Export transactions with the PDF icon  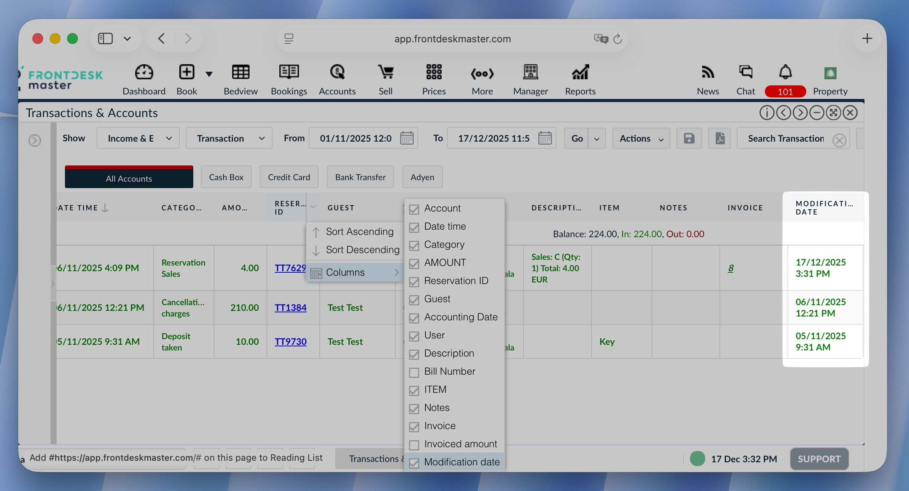[719, 138]
